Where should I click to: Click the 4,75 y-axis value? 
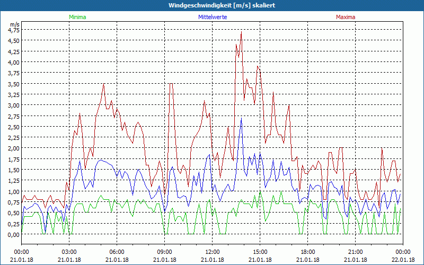[x=14, y=30]
